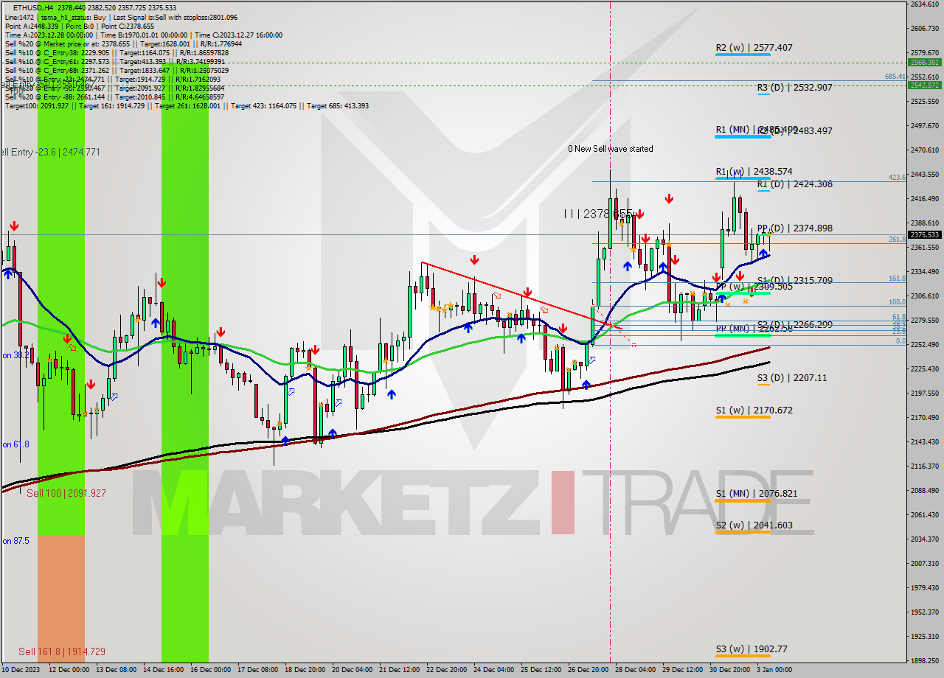Select the 'S2 (w) | 2041.603' support label
Viewport: 944px width, 678px height.
click(754, 525)
